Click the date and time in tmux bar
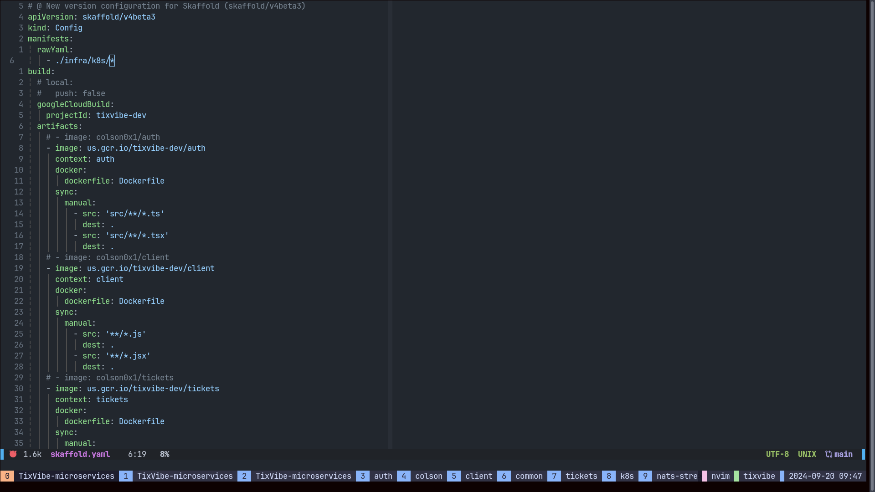 coord(825,476)
